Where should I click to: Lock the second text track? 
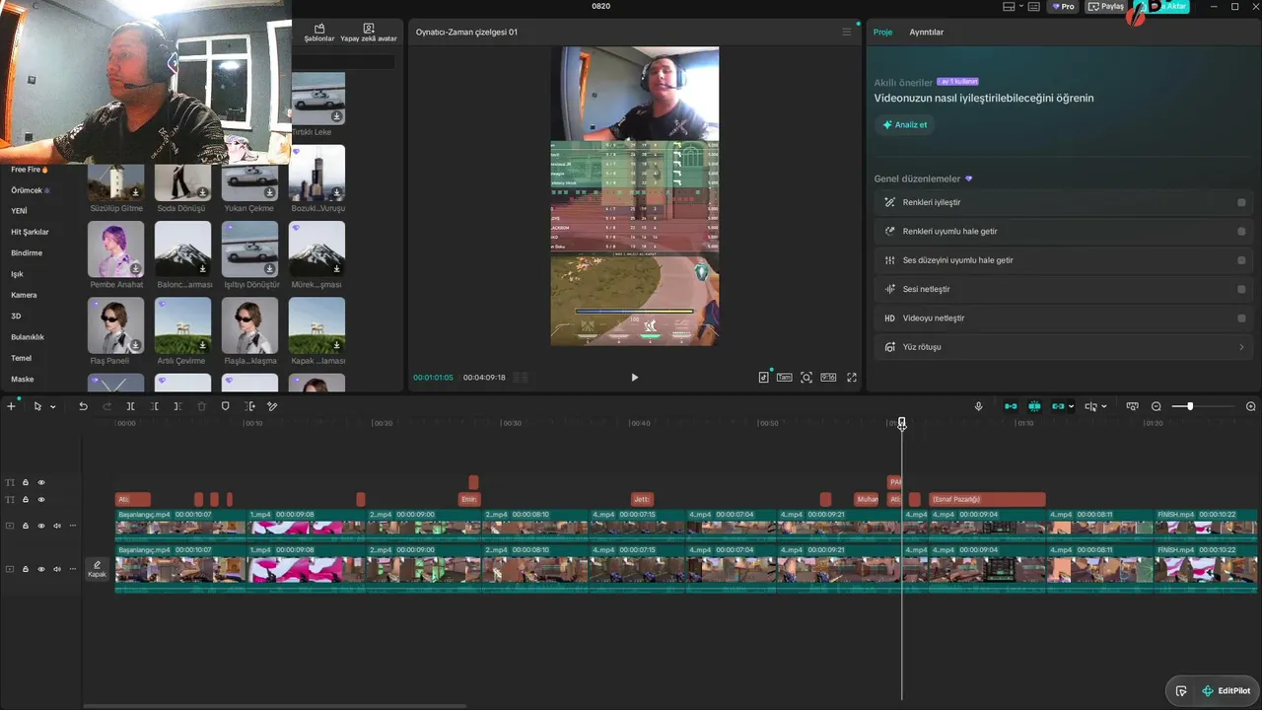(x=26, y=500)
